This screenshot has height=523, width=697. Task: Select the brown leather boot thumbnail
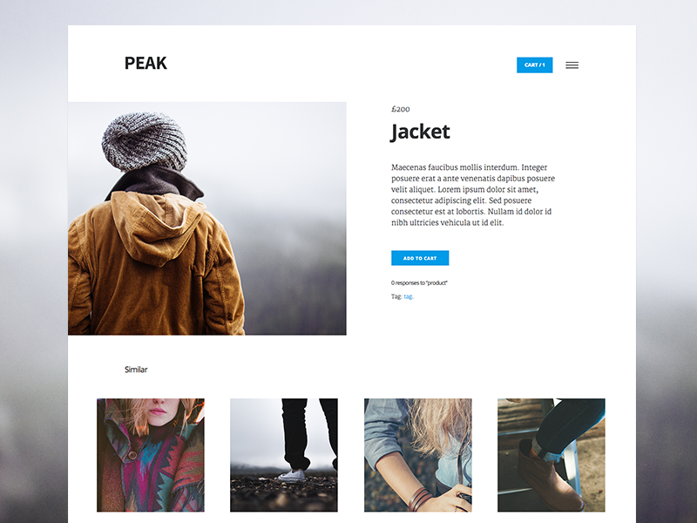tap(552, 455)
